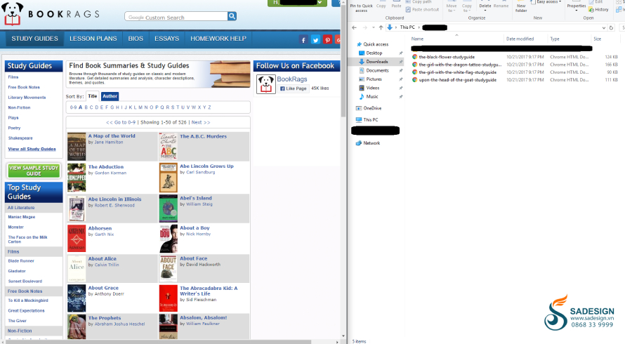Refresh the Explorer folder view

(x=611, y=27)
